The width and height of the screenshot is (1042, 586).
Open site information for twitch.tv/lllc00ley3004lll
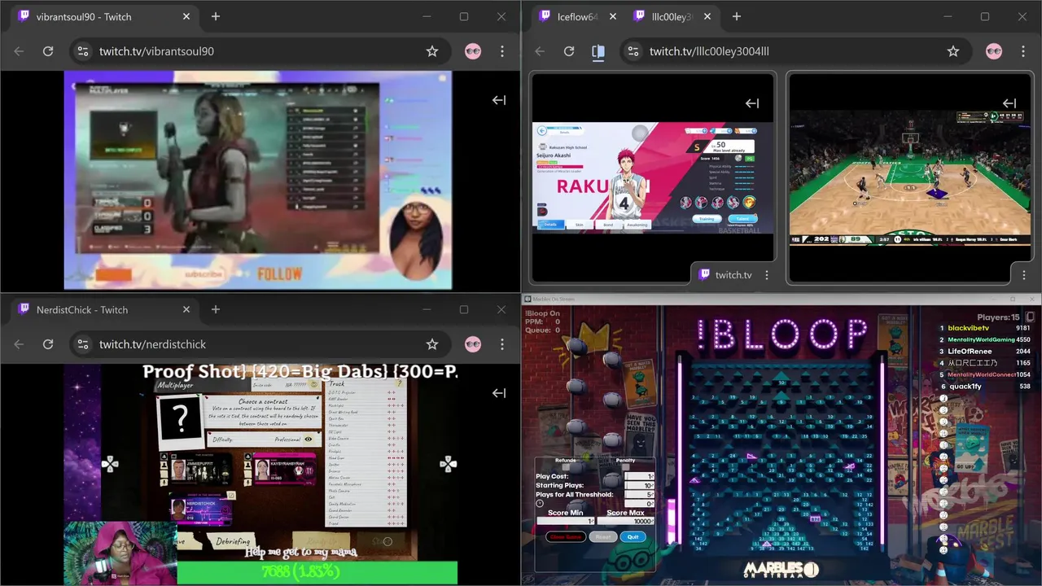pyautogui.click(x=633, y=51)
